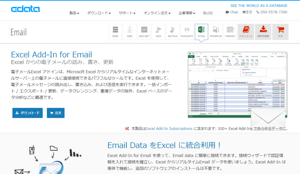Select the JDBC driver icon

pyautogui.click(x=130, y=32)
